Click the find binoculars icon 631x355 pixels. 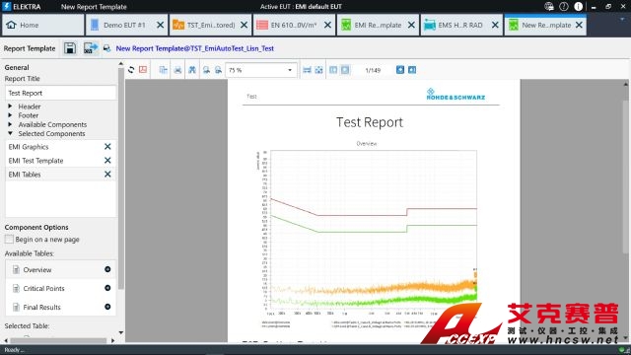point(192,70)
